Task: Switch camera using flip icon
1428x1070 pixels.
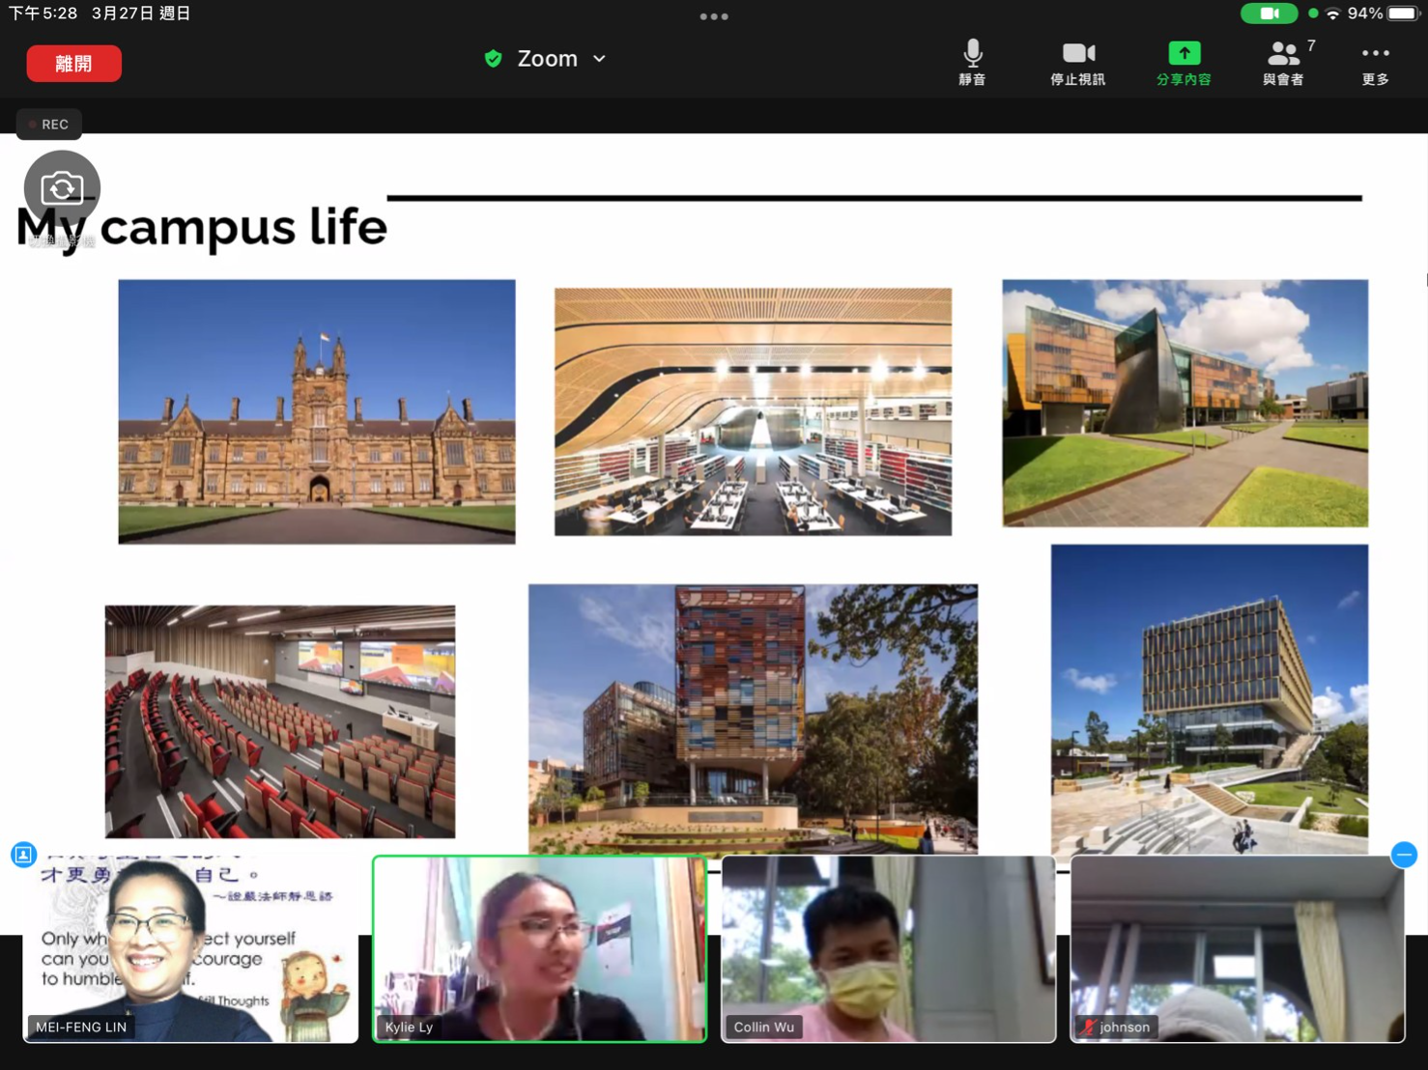Action: (62, 188)
